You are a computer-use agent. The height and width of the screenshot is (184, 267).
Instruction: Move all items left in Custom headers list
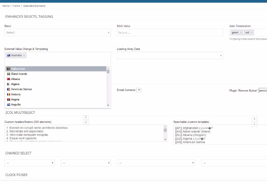pyautogui.click(x=86, y=123)
